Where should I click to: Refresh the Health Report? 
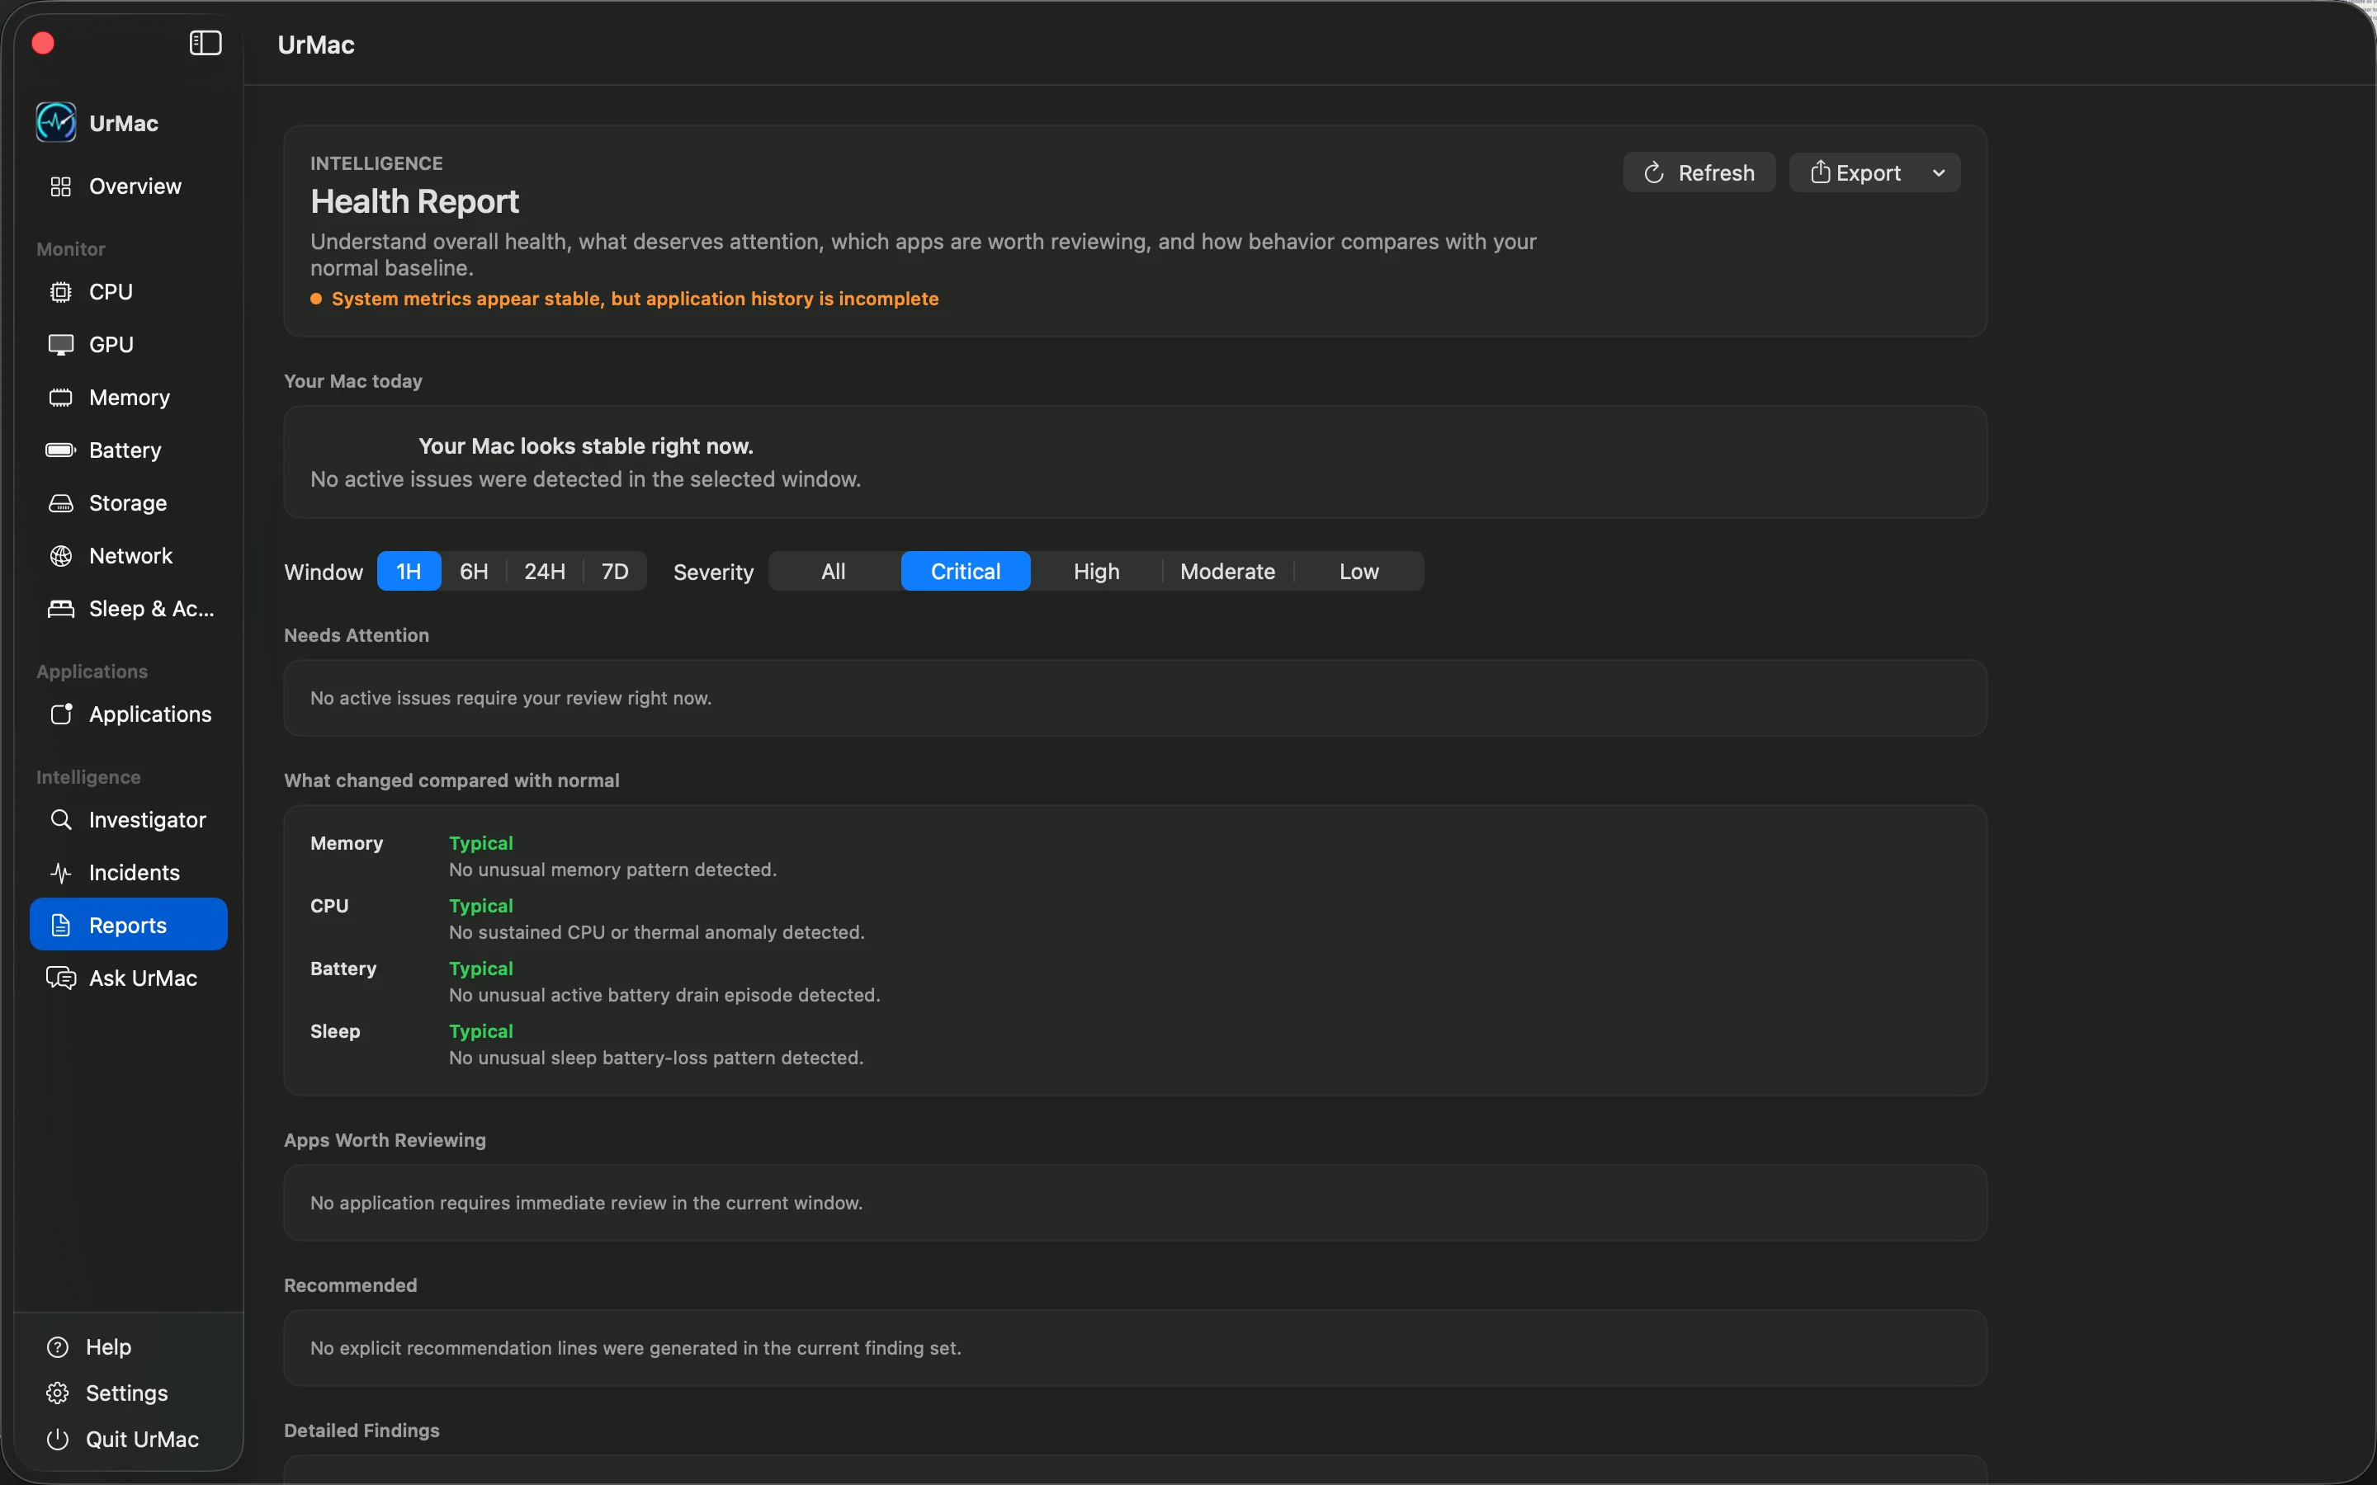click(x=1699, y=173)
